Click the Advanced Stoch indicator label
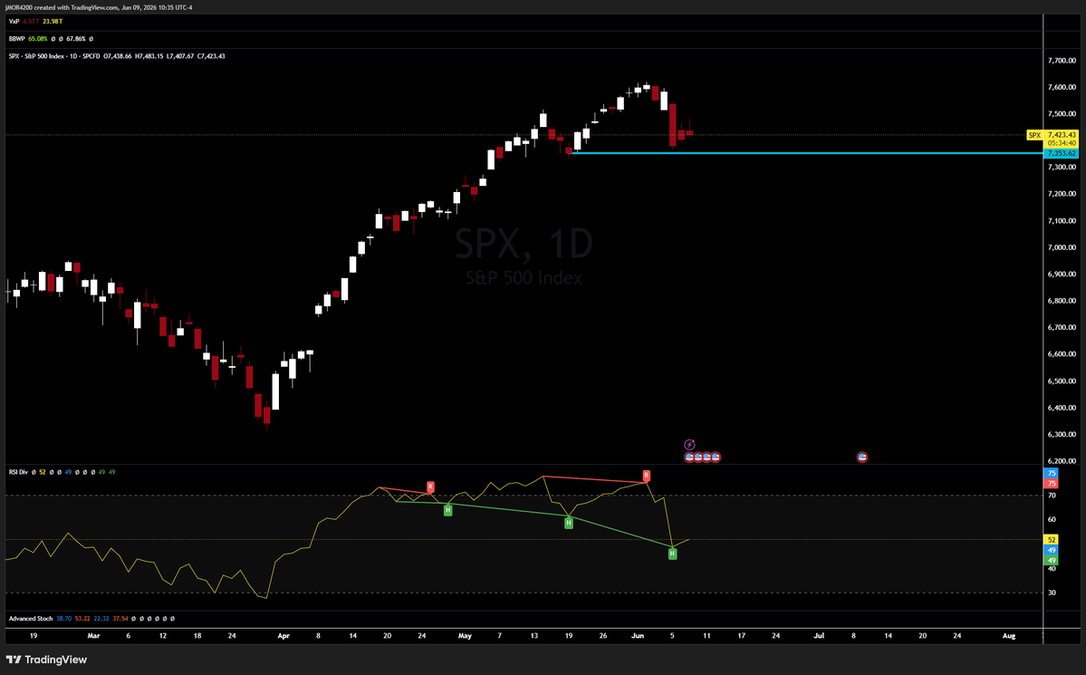The width and height of the screenshot is (1086, 675). pyautogui.click(x=31, y=618)
